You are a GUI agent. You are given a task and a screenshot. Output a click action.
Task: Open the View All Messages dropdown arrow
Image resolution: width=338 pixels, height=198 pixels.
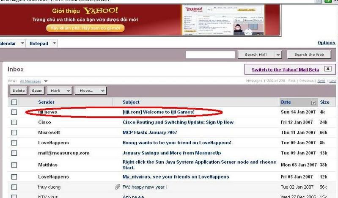(46, 81)
